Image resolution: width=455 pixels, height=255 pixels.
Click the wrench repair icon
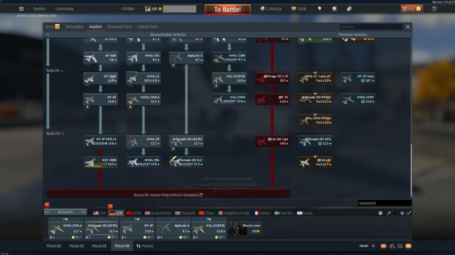click(388, 213)
